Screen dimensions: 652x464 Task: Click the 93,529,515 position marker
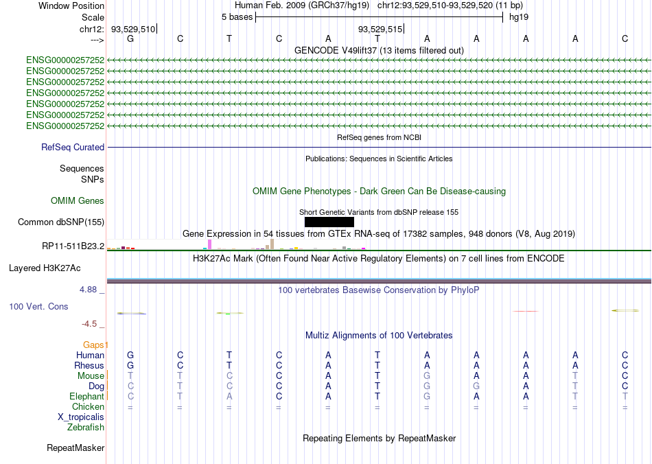click(380, 29)
